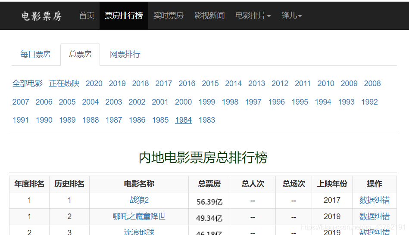The width and height of the screenshot is (409, 235).
Task: Select year 1992 filter
Action: tap(369, 102)
